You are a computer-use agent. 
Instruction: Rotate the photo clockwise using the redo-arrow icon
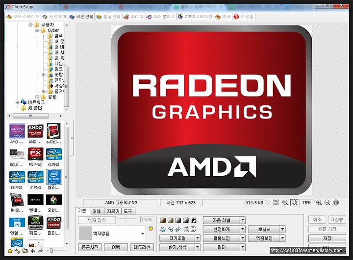pos(178,229)
